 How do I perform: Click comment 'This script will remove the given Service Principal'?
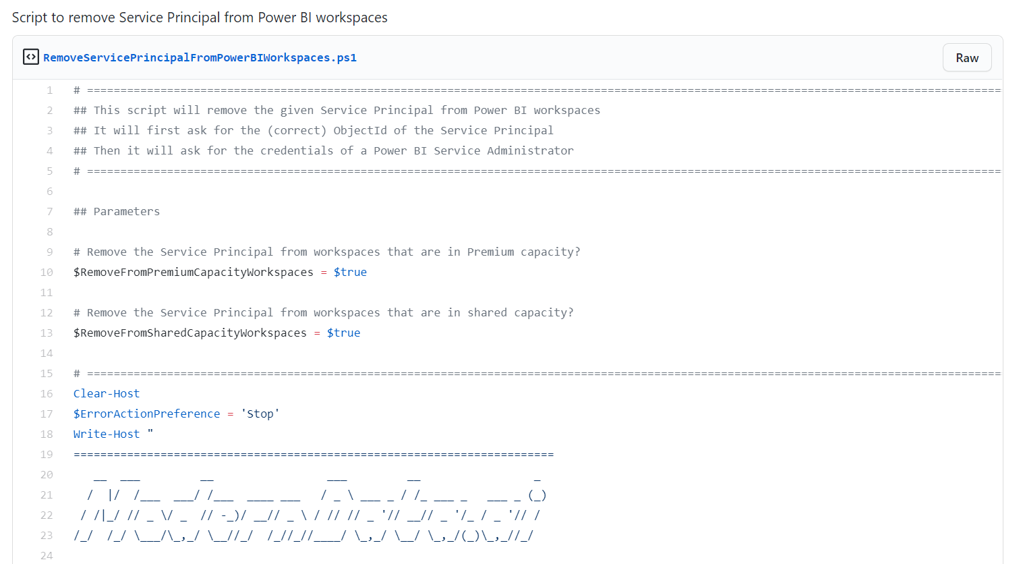pyautogui.click(x=337, y=111)
